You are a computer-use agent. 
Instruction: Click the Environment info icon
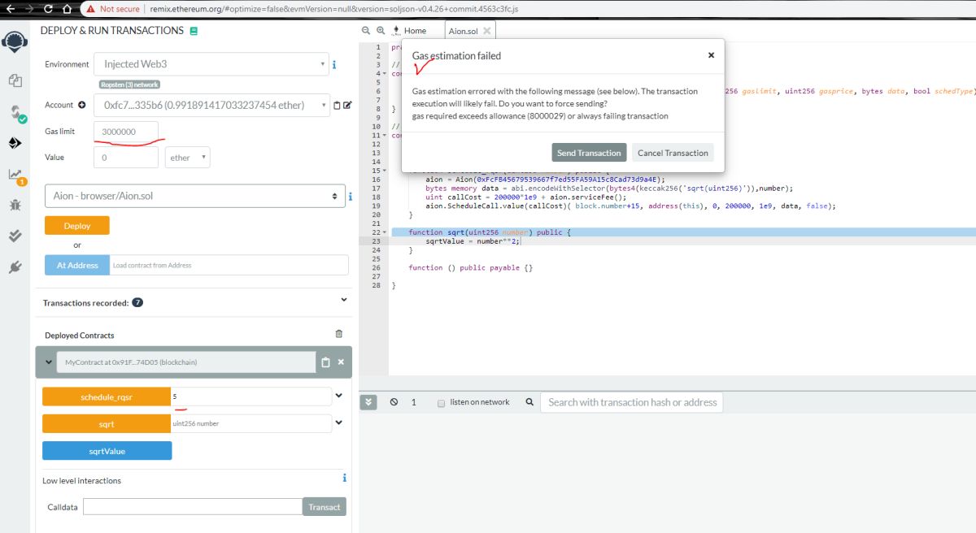point(334,64)
